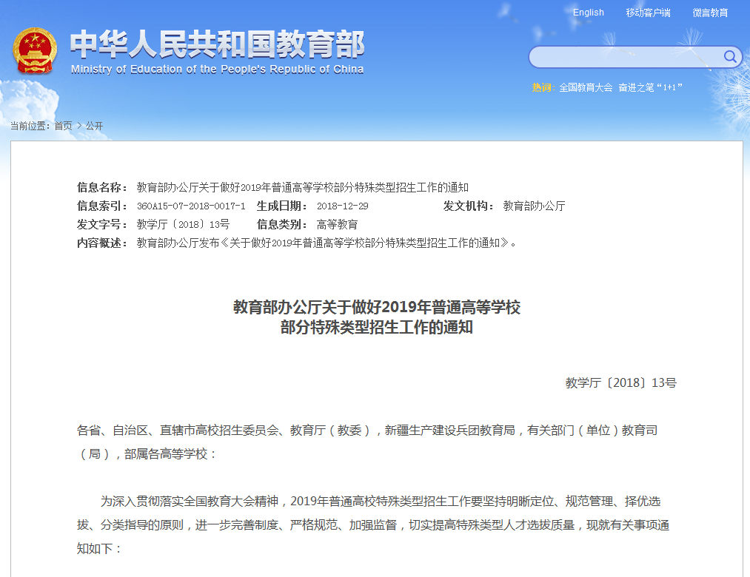Open the 公开 breadcrumb section
Image resolution: width=750 pixels, height=577 pixels.
[94, 126]
